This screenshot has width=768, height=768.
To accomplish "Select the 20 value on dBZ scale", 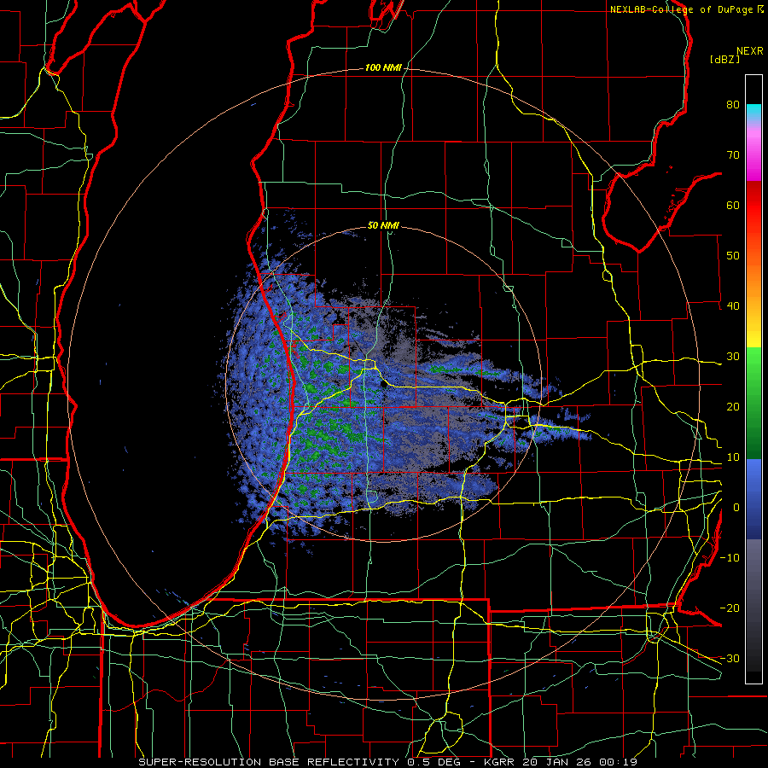I will (733, 407).
